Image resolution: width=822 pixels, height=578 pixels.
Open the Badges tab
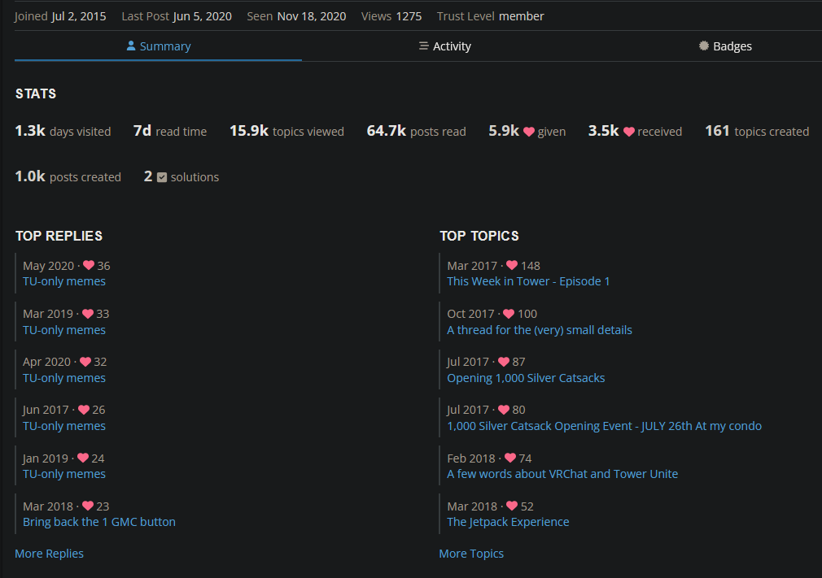click(725, 46)
